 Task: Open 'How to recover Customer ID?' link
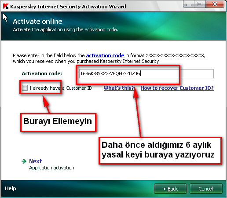pyautogui.click(x=177, y=88)
